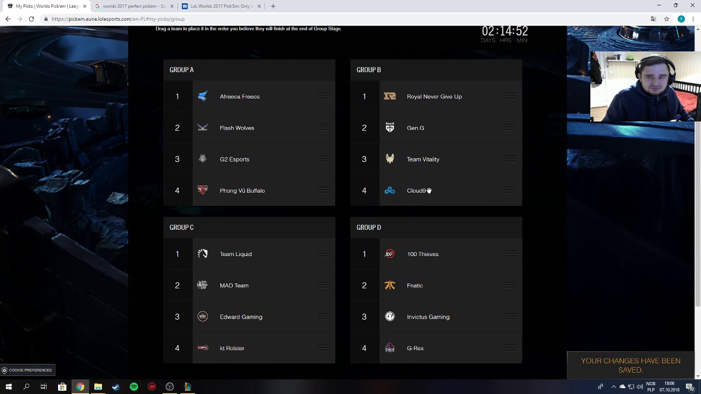Click the Fnatic orange logo
701x394 pixels.
click(x=390, y=285)
